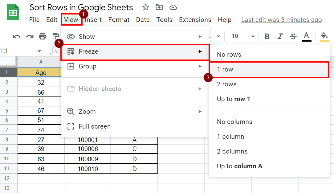Click the eye icon beside Show
The image size is (334, 193).
coord(71,37)
